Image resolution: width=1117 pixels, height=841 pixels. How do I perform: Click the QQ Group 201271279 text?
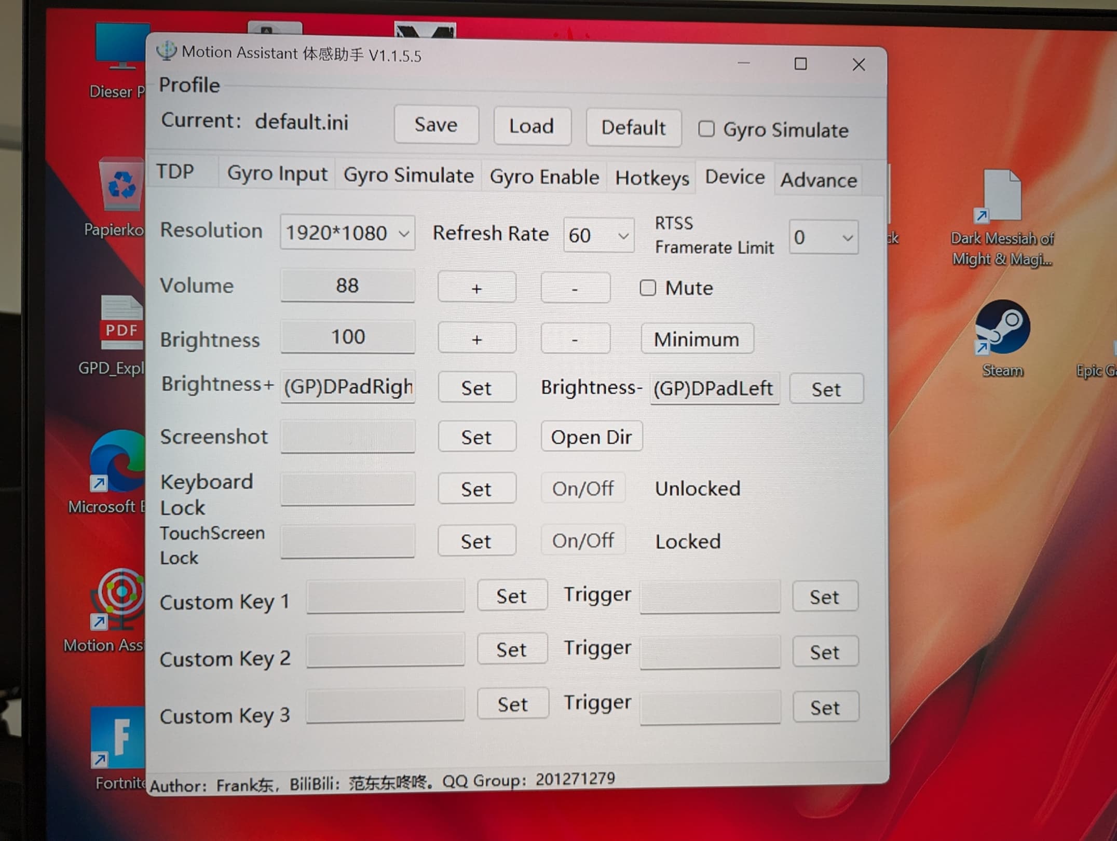coord(528,779)
